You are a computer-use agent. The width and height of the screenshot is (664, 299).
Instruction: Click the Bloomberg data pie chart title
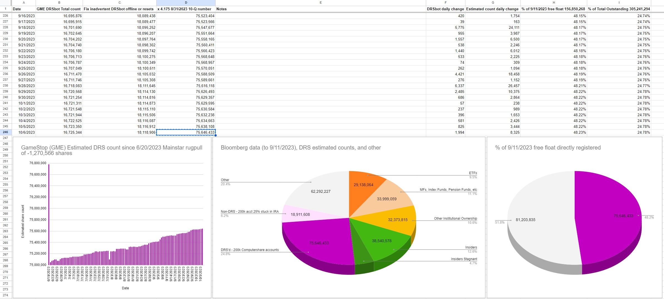coord(301,148)
